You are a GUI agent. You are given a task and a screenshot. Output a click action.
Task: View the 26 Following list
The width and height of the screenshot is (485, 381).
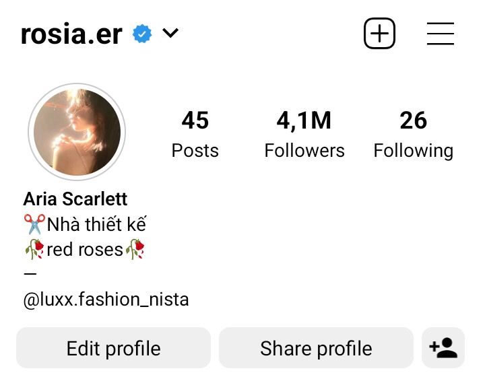413,134
